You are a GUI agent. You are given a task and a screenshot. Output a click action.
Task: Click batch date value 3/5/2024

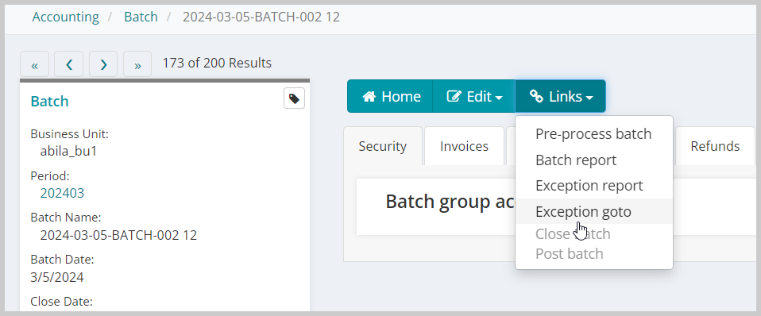coord(56,277)
